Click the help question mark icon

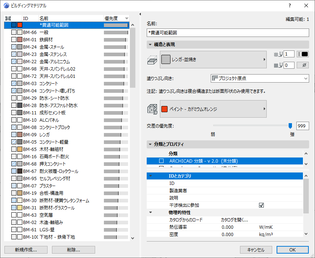(290, 5)
